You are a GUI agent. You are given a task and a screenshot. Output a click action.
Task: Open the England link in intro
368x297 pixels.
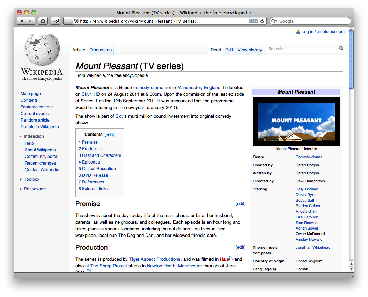(212, 88)
